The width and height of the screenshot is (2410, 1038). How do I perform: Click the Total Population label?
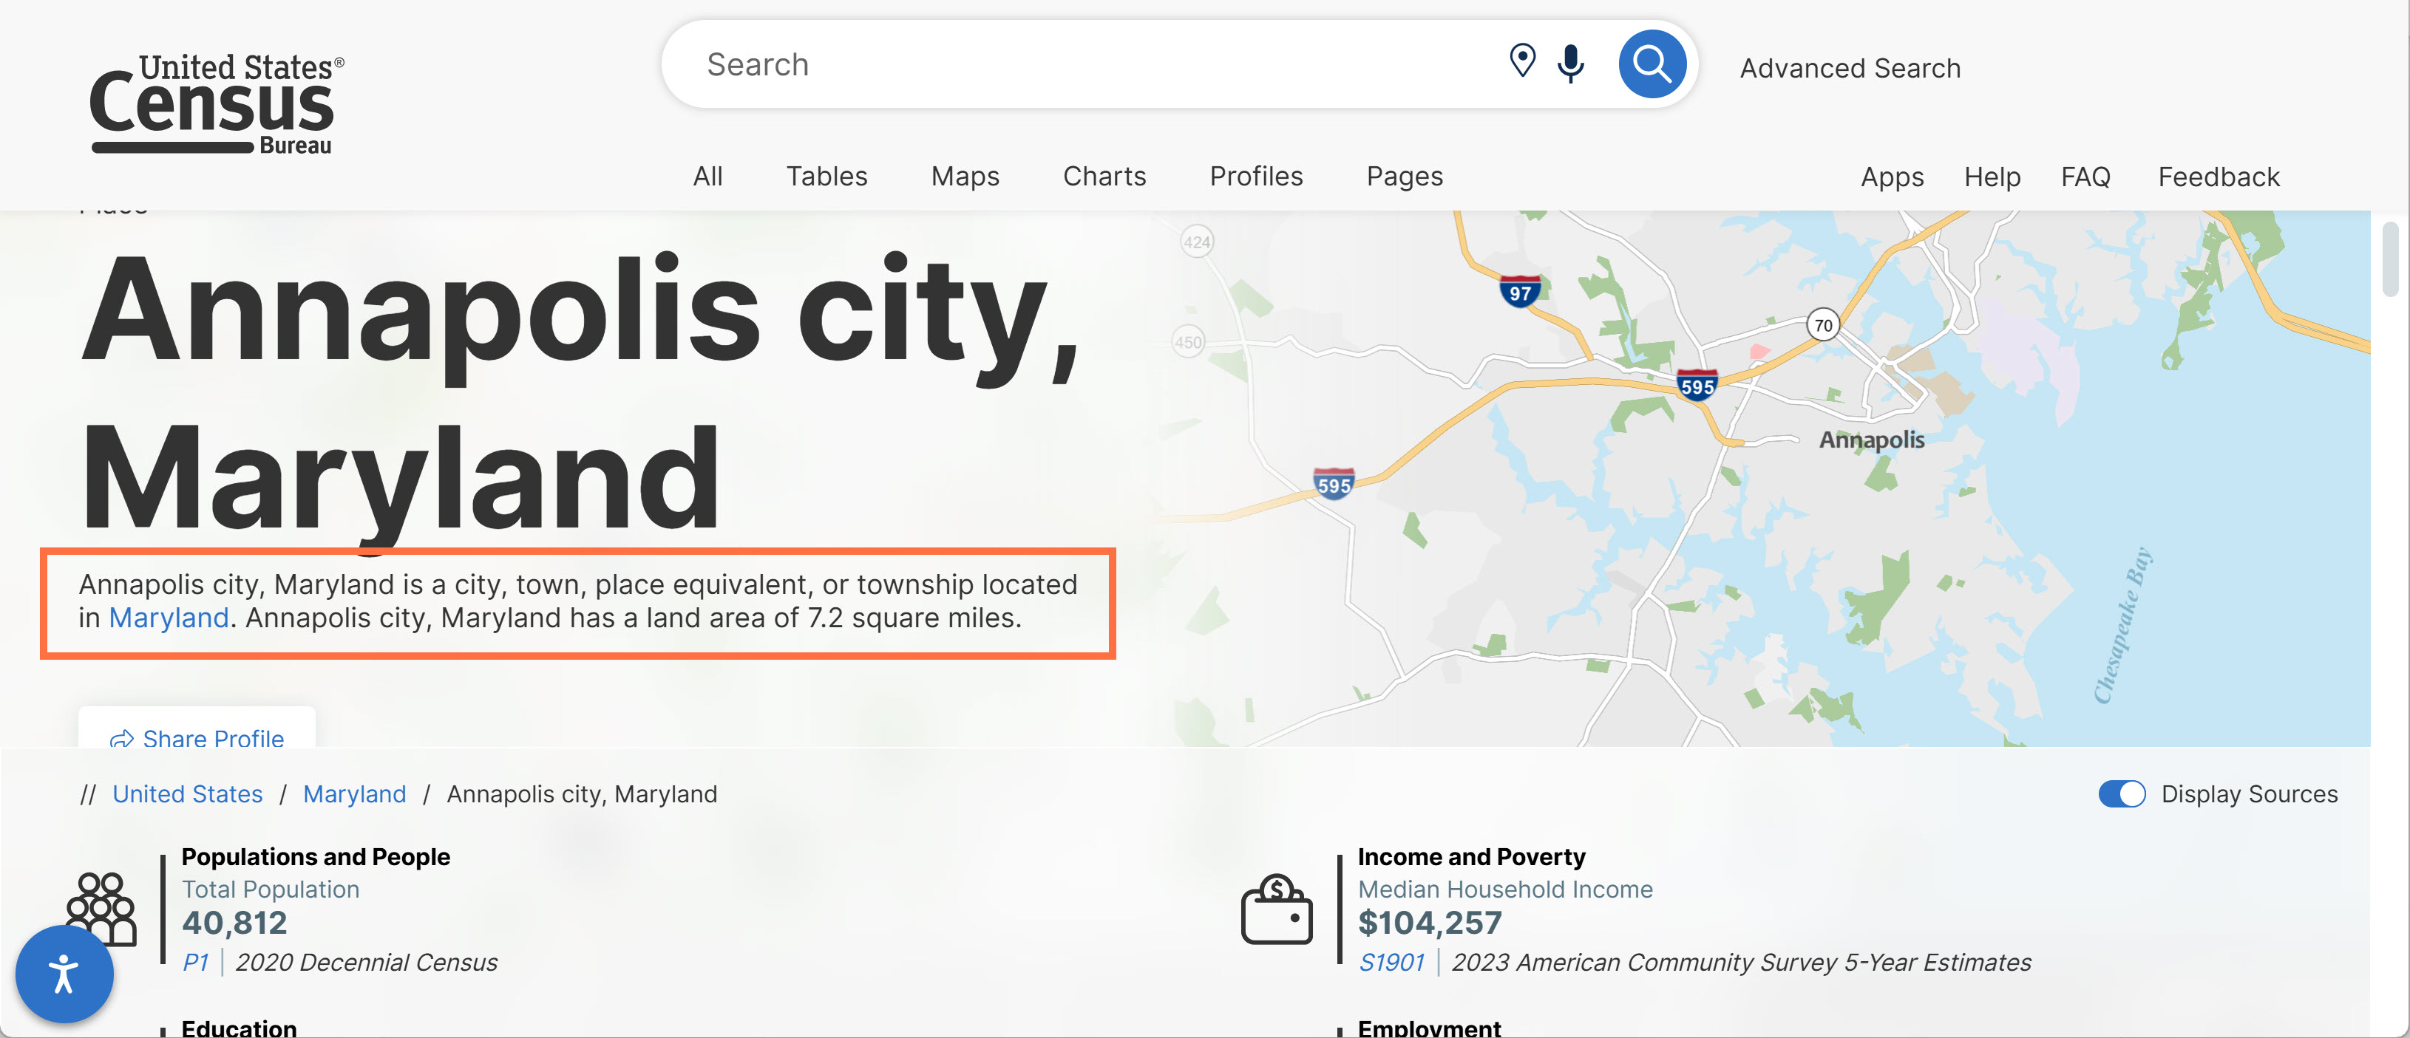pyautogui.click(x=271, y=890)
